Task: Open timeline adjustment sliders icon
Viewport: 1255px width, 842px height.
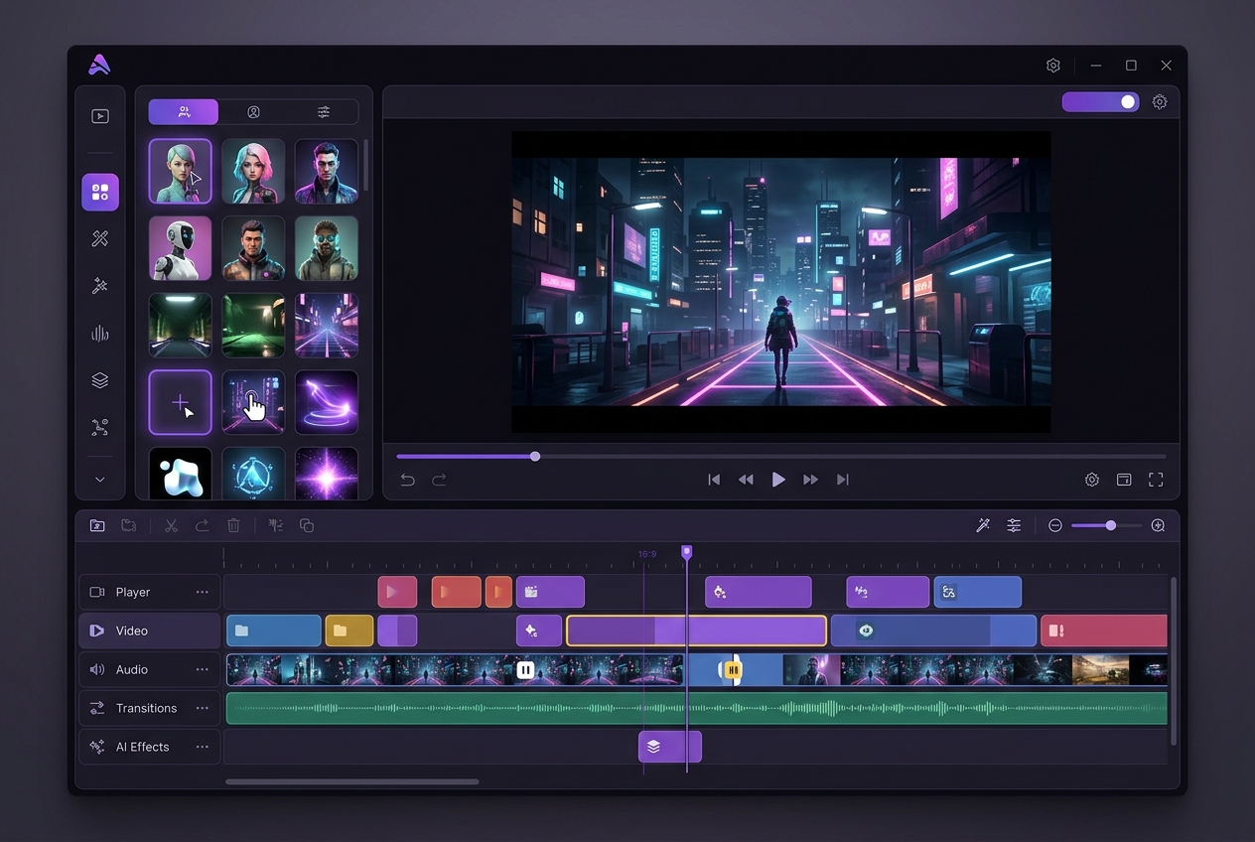Action: (x=1014, y=525)
